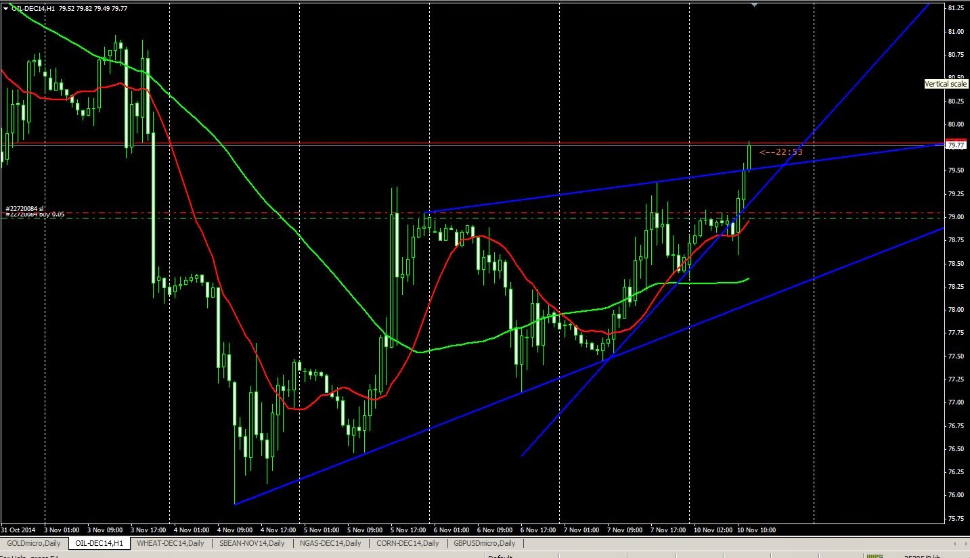
Task: Switch to the CORN-DEC14,Daily tab
Action: click(x=407, y=543)
